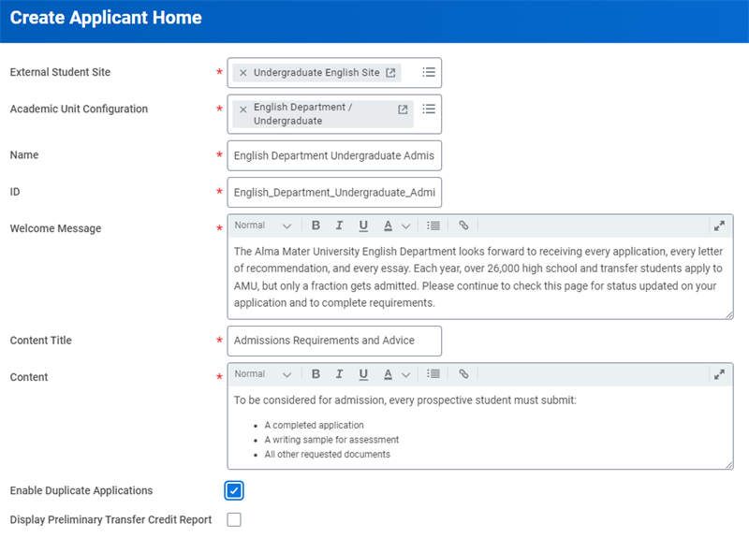
Task: Open English Department / Undergraduate related actions icon
Action: coord(403,109)
